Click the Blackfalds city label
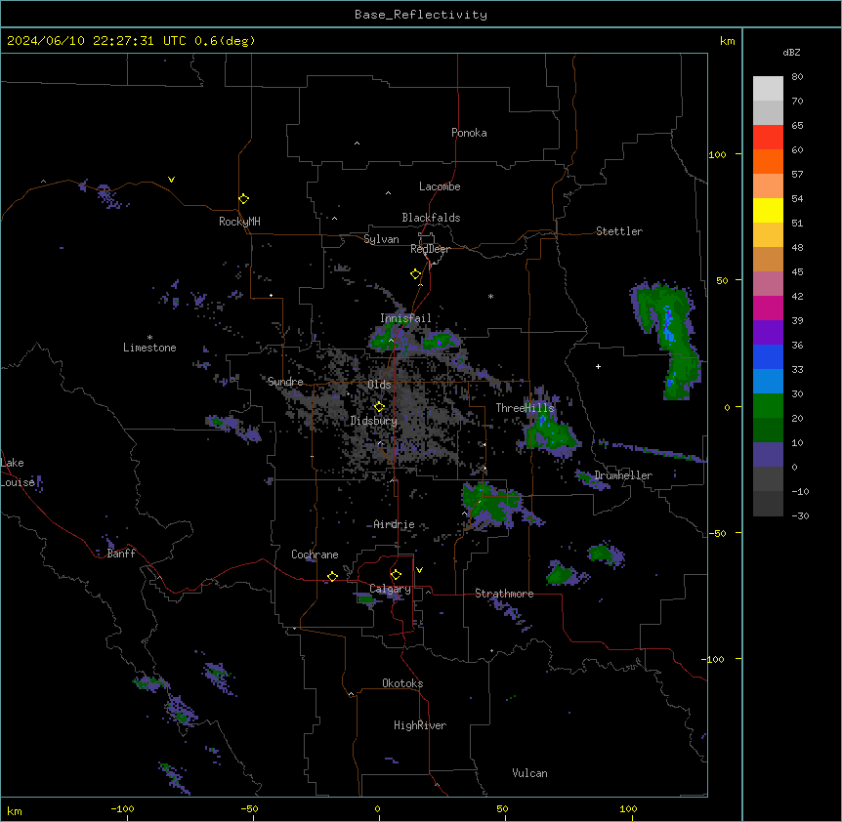The height and width of the screenshot is (822, 842). [431, 218]
